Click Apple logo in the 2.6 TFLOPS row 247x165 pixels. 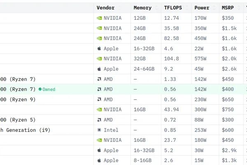coord(99,160)
